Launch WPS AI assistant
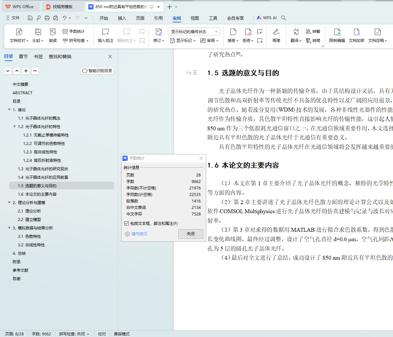This screenshot has height=337, width=393. [267, 18]
